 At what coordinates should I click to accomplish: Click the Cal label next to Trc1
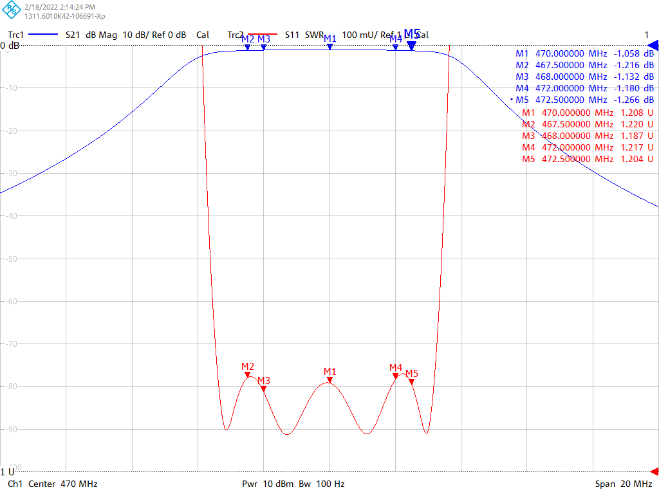pyautogui.click(x=203, y=35)
